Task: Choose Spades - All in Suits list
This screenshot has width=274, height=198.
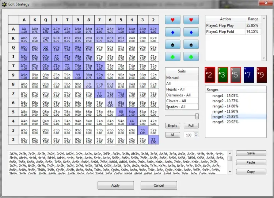Action: [x=182, y=107]
